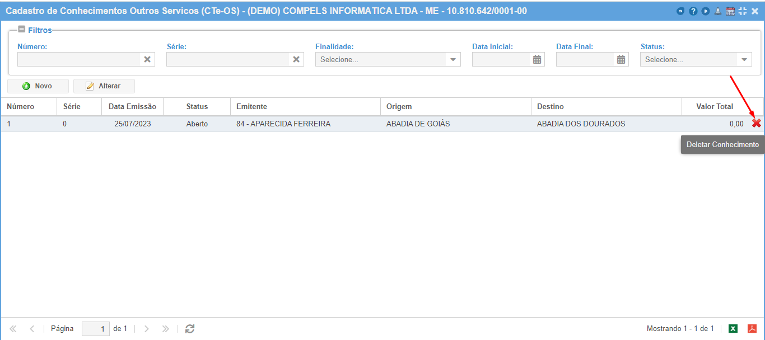Open Data Final calendar picker
This screenshot has width=765, height=340.
pos(621,59)
